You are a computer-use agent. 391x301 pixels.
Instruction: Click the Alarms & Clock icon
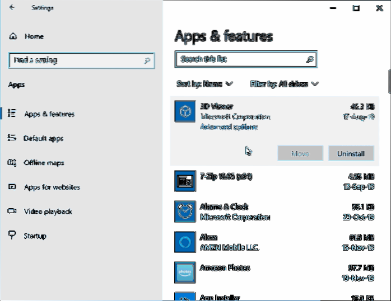(184, 211)
